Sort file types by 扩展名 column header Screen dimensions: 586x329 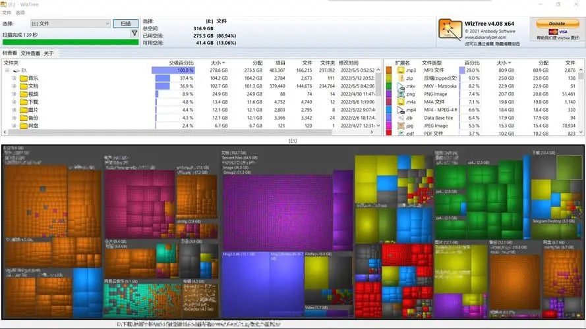coord(403,63)
